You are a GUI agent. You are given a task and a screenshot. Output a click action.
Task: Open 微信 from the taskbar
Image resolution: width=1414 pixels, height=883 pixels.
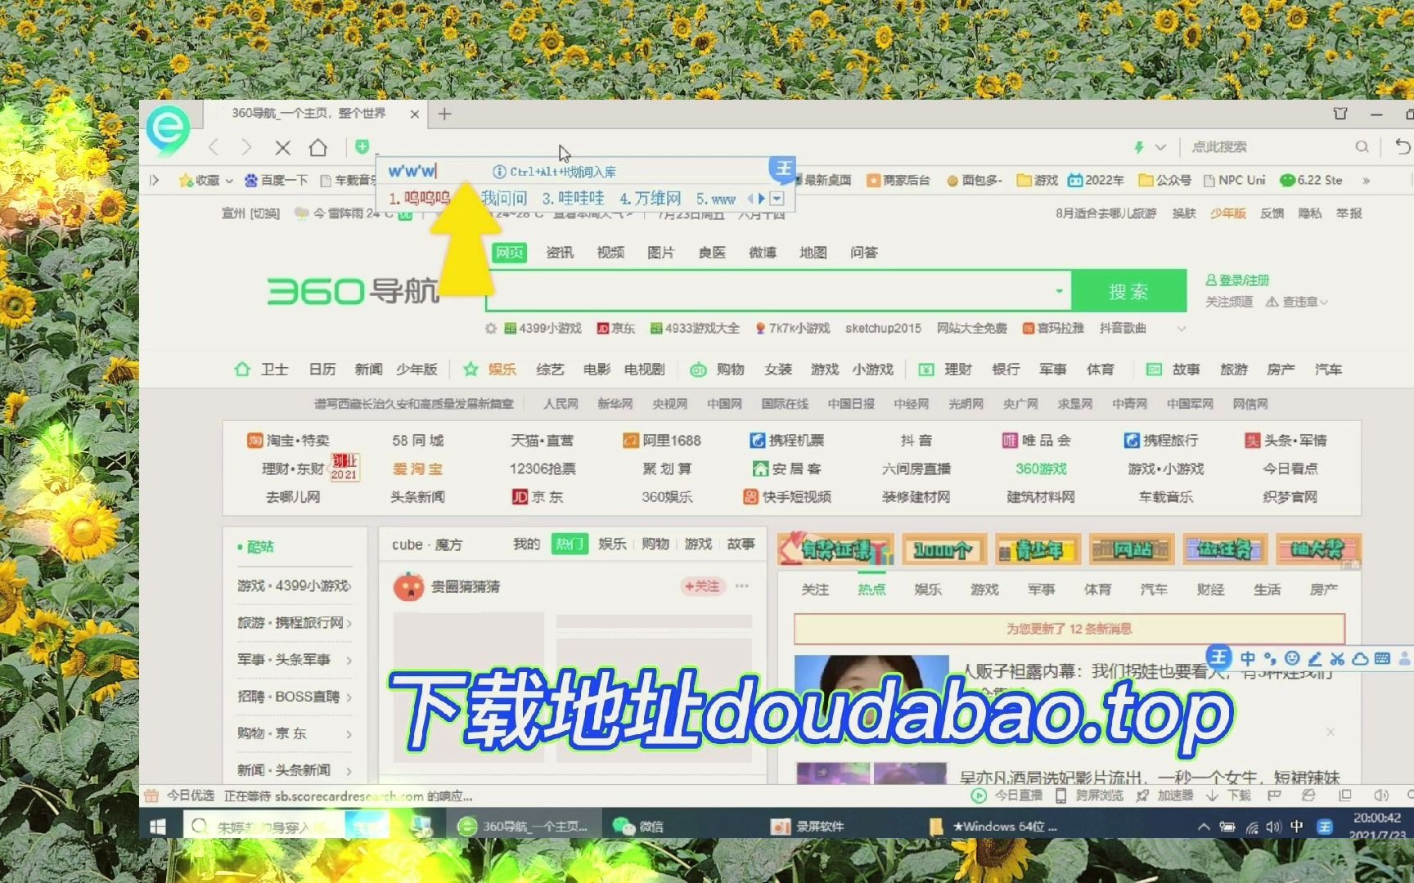pos(639,827)
